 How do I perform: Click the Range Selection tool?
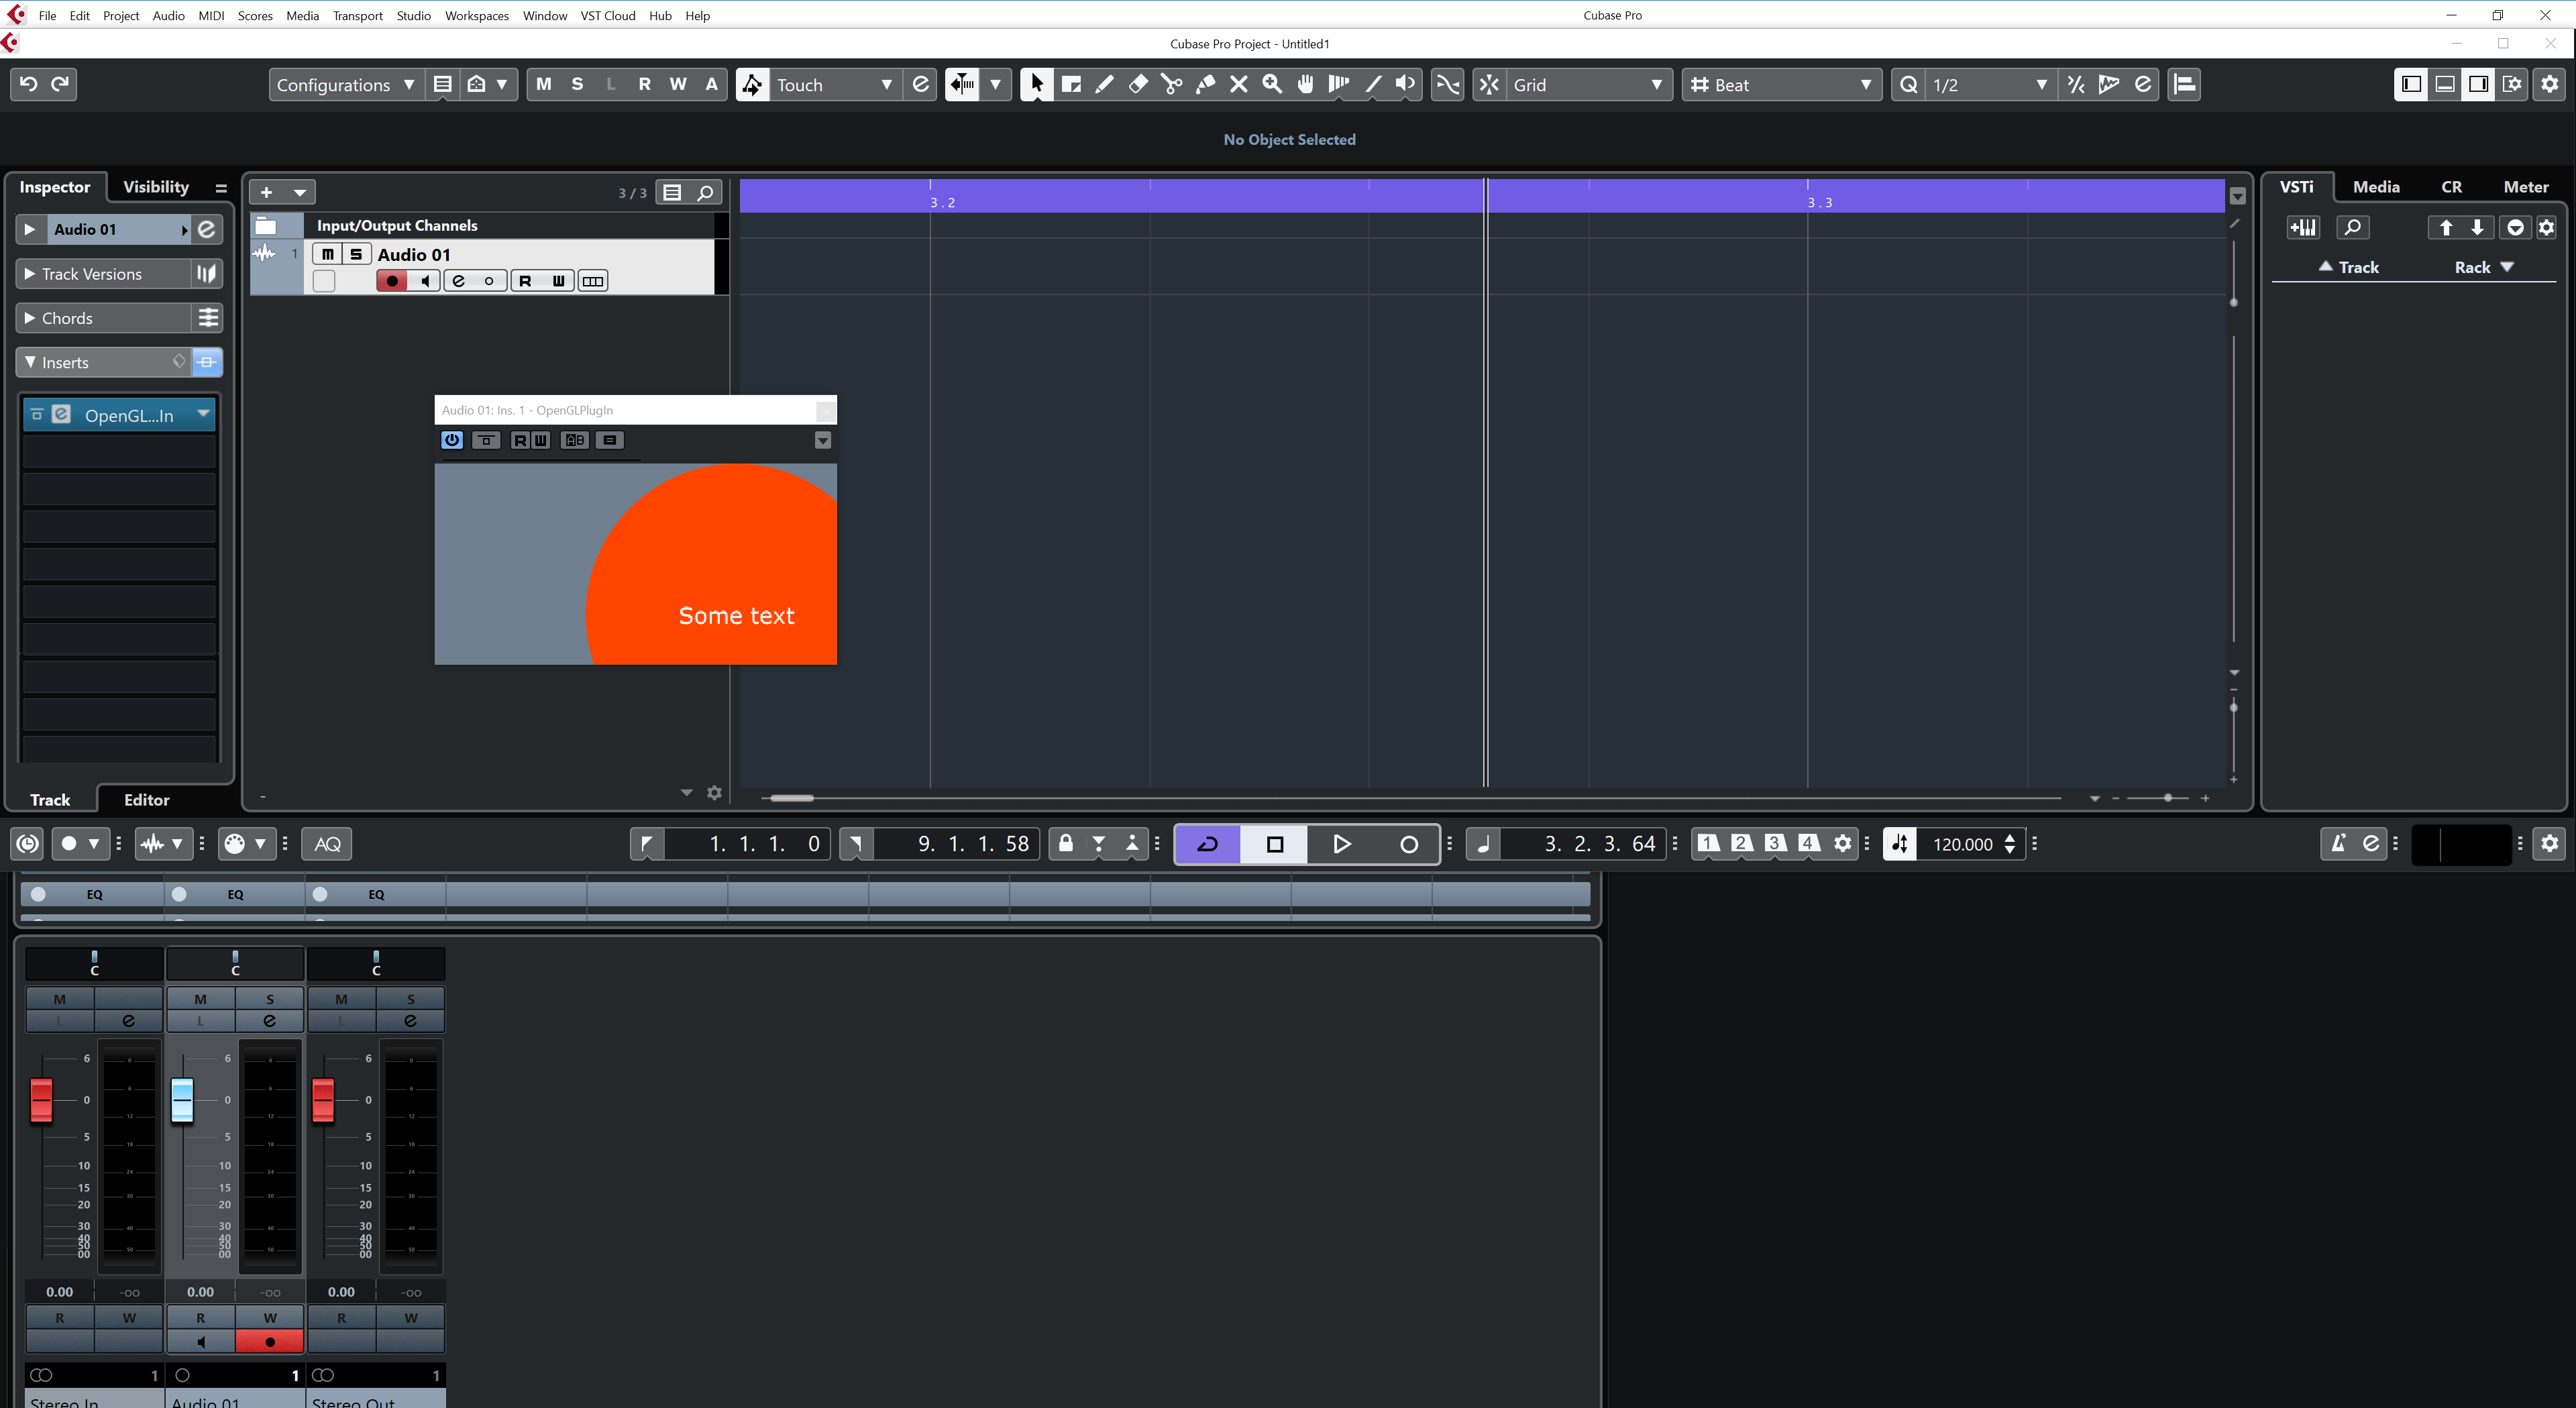[x=1070, y=85]
